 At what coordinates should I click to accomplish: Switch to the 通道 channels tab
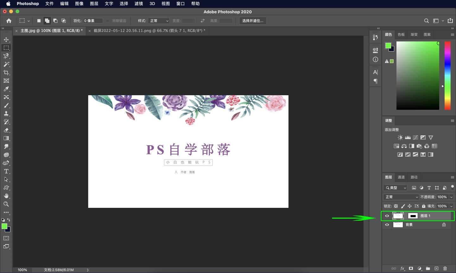pos(401,177)
